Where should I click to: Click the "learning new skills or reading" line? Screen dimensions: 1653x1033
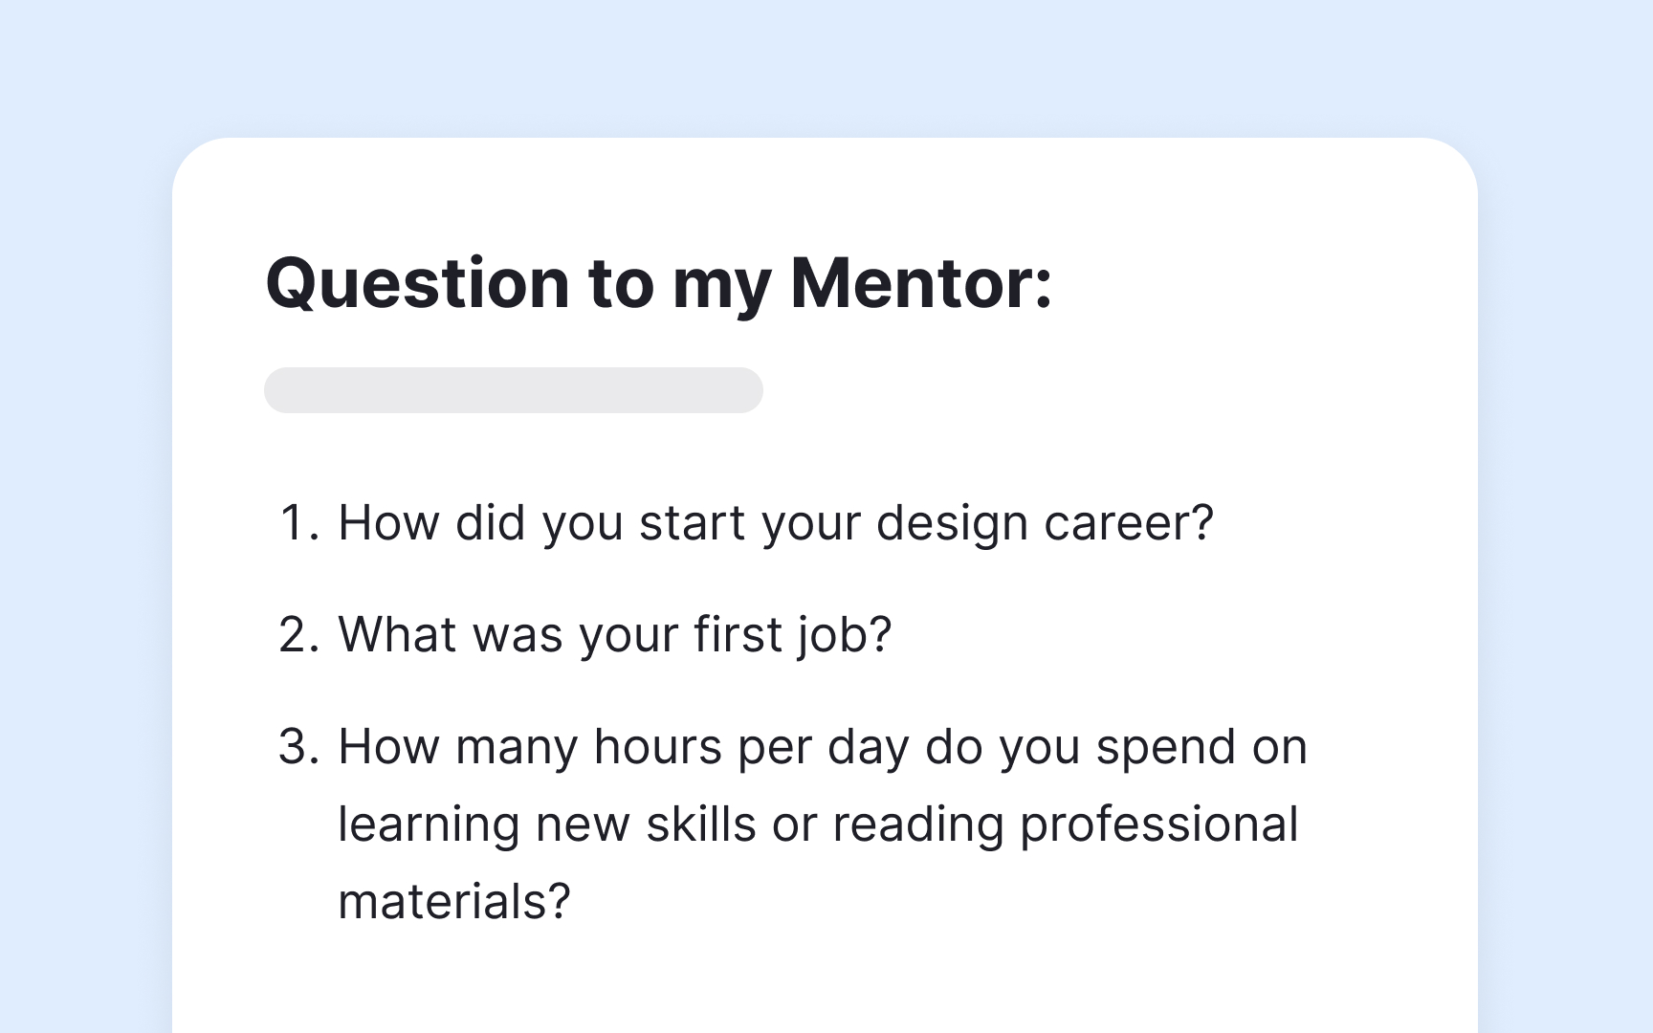[818, 824]
